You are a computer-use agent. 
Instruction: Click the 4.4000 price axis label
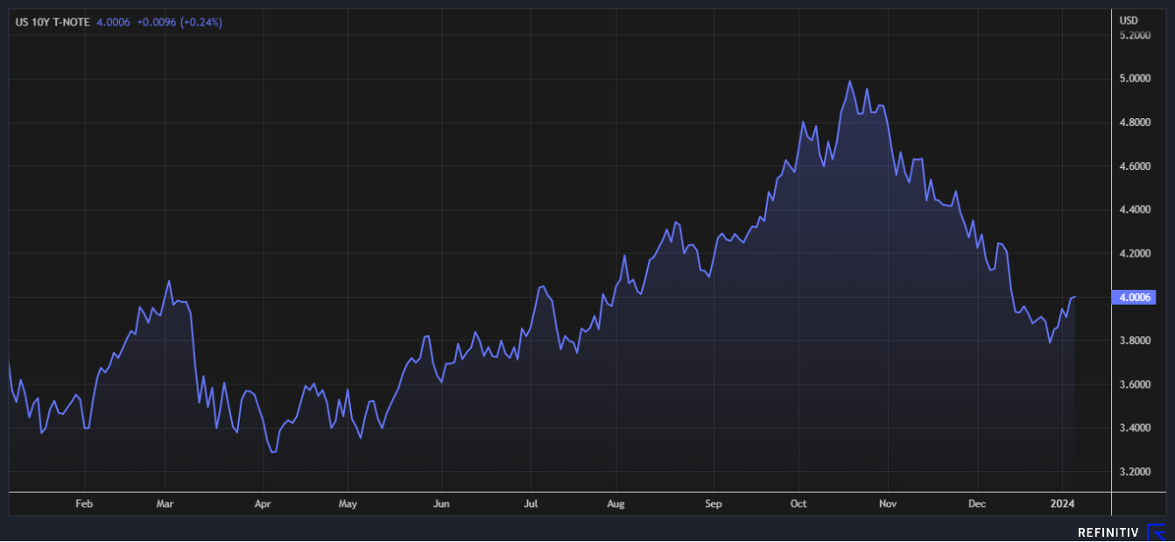(1135, 210)
